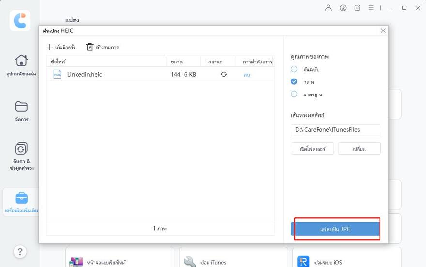Select the standard quality radio button

click(x=294, y=94)
